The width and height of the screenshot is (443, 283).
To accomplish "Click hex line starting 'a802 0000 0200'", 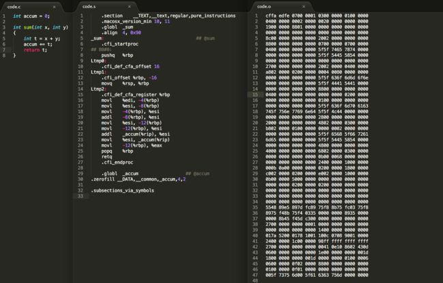I will tap(317, 72).
